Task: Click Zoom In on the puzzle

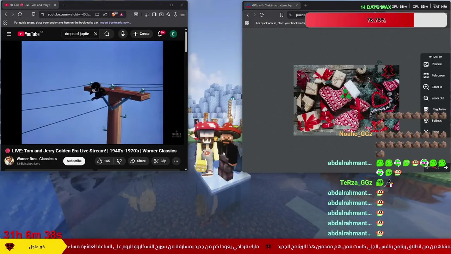Action: (x=433, y=87)
